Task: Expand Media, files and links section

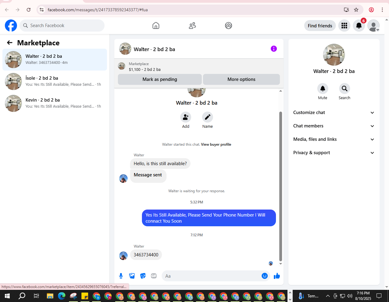Action: (x=334, y=139)
